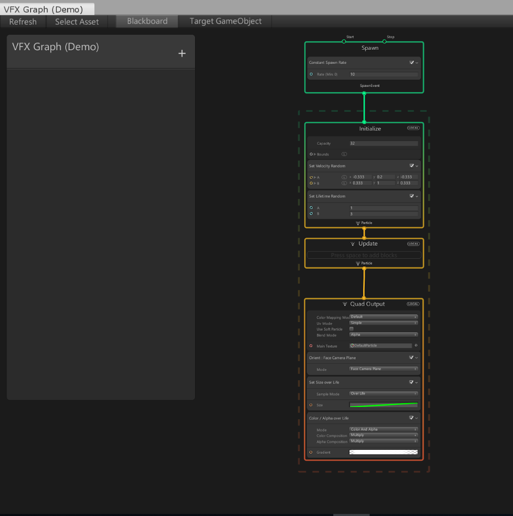Click the Select Asset button
This screenshot has height=516, width=513.
[77, 22]
